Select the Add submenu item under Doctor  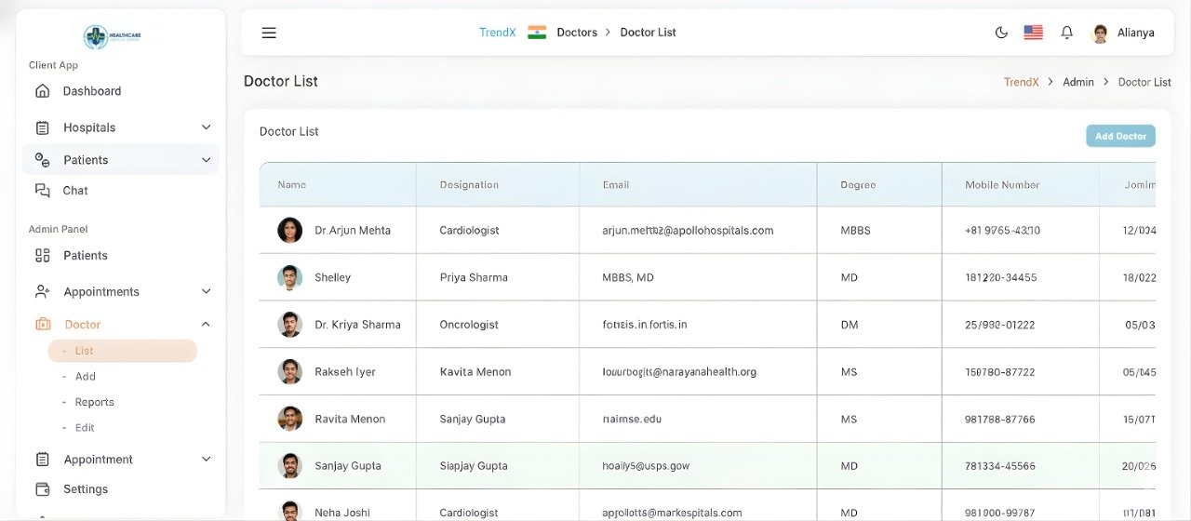click(86, 377)
